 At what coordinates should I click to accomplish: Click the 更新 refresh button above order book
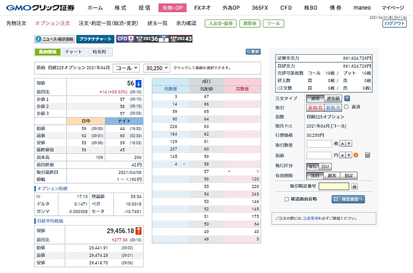[x=253, y=52]
